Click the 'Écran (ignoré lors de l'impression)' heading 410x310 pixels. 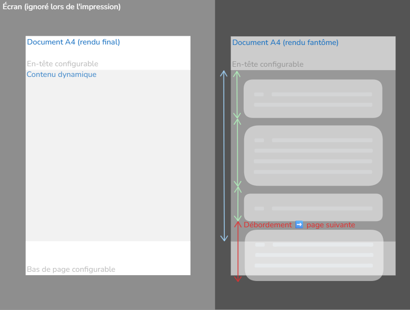(x=62, y=7)
